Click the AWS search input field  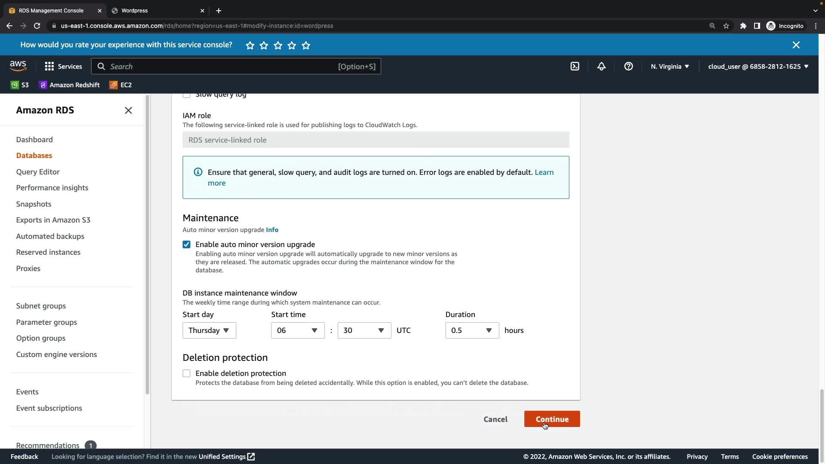tap(223, 66)
